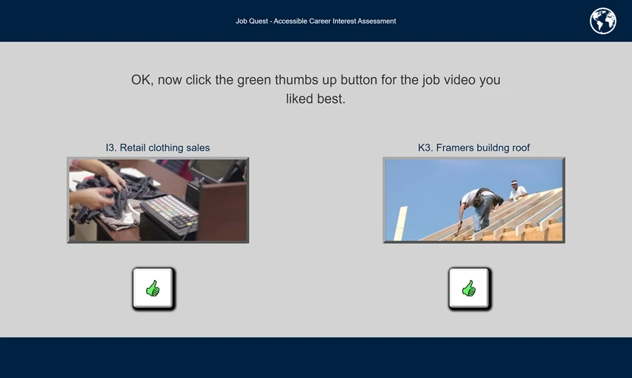
Task: Click the 'OK, now click the green thumbs up' instruction
Action: tap(316, 89)
